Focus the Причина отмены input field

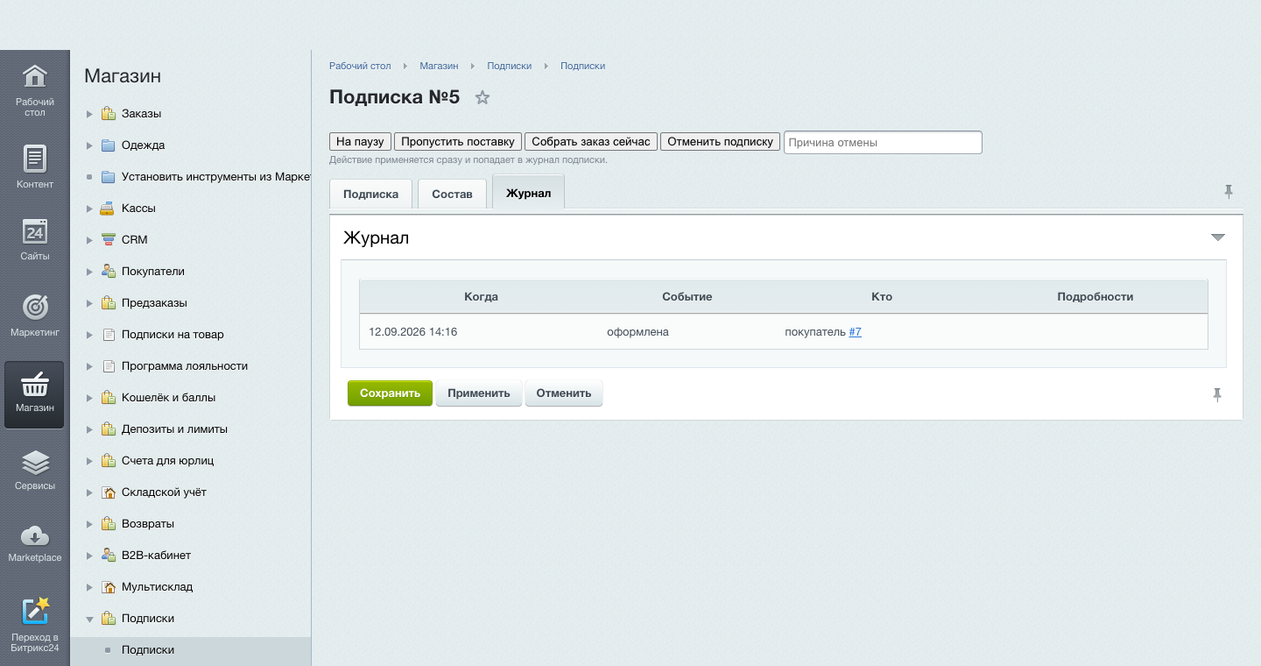[x=883, y=142]
